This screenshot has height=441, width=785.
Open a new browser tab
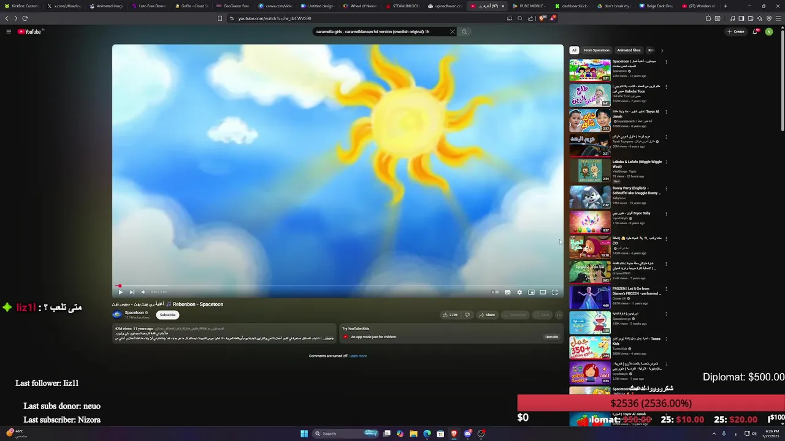point(726,6)
